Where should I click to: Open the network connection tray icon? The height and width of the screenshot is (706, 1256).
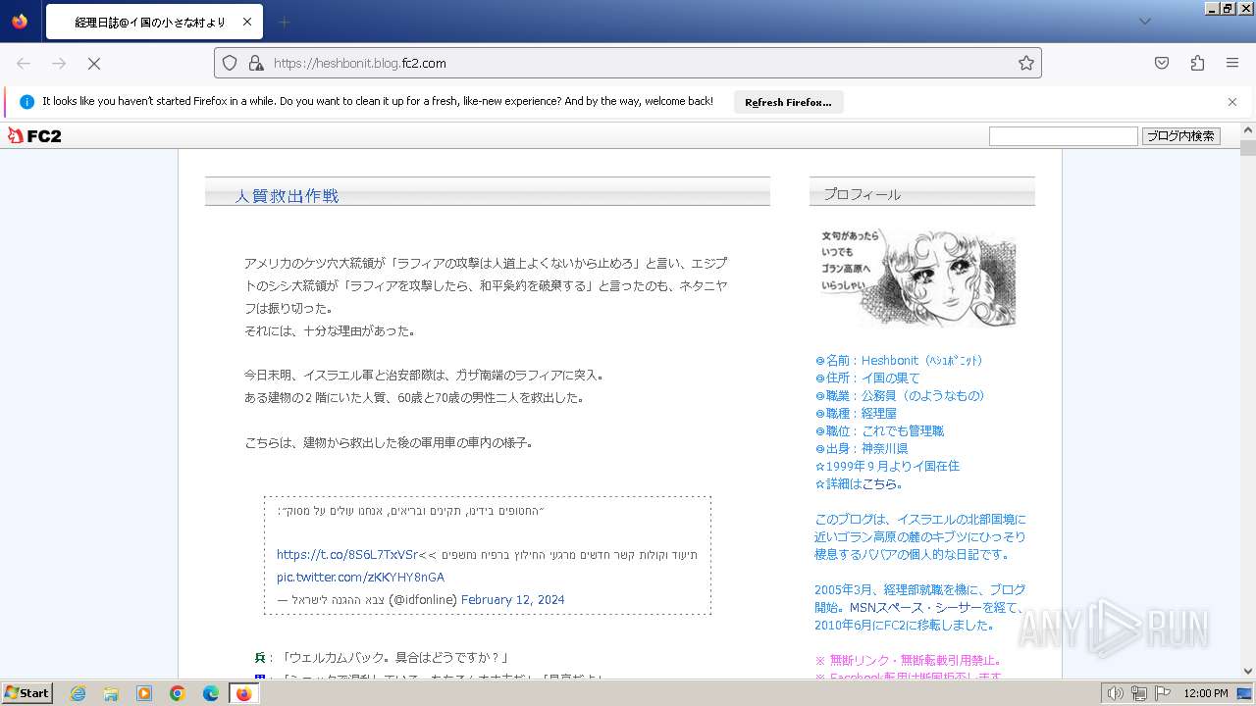[x=1139, y=693]
